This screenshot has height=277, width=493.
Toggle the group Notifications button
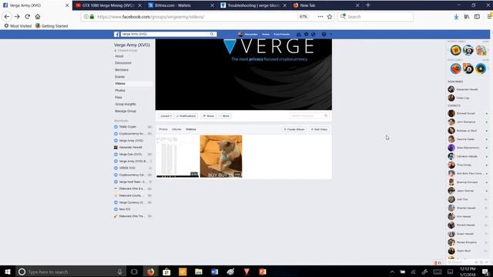point(186,116)
